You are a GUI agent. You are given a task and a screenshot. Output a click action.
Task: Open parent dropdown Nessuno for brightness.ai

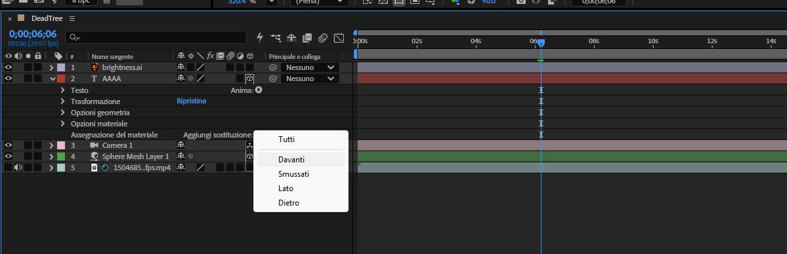pyautogui.click(x=310, y=67)
